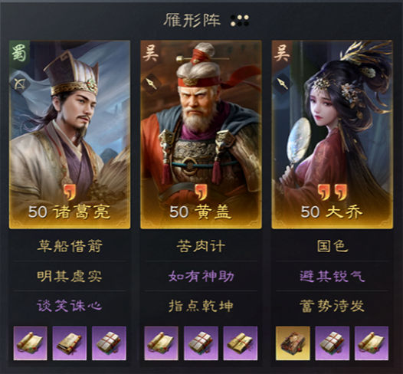Select the 谈笑诛心 skill

click(70, 306)
